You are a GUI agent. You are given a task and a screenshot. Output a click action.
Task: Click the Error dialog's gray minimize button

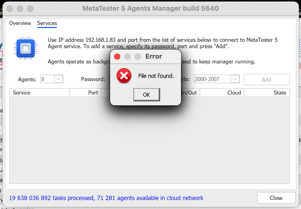point(127,56)
